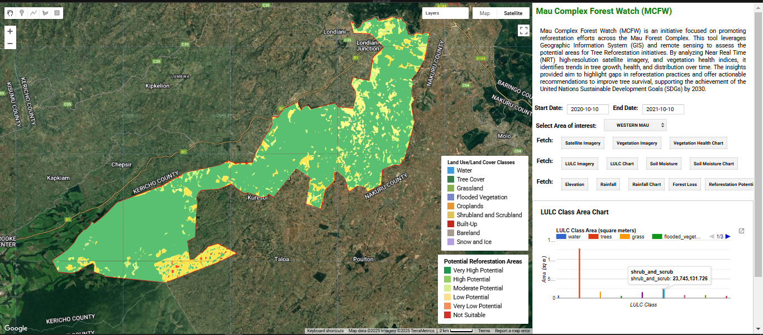Open Keyboard shortcuts link
Image resolution: width=763 pixels, height=335 pixels.
click(325, 331)
